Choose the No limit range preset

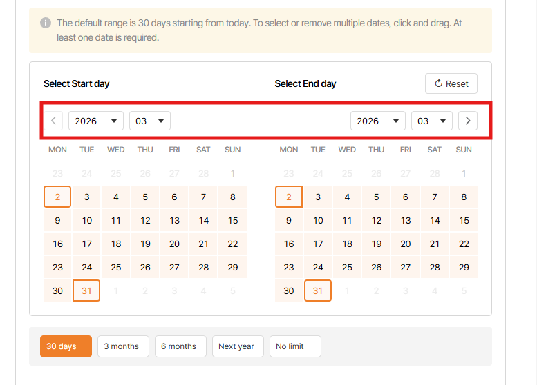tap(295, 346)
